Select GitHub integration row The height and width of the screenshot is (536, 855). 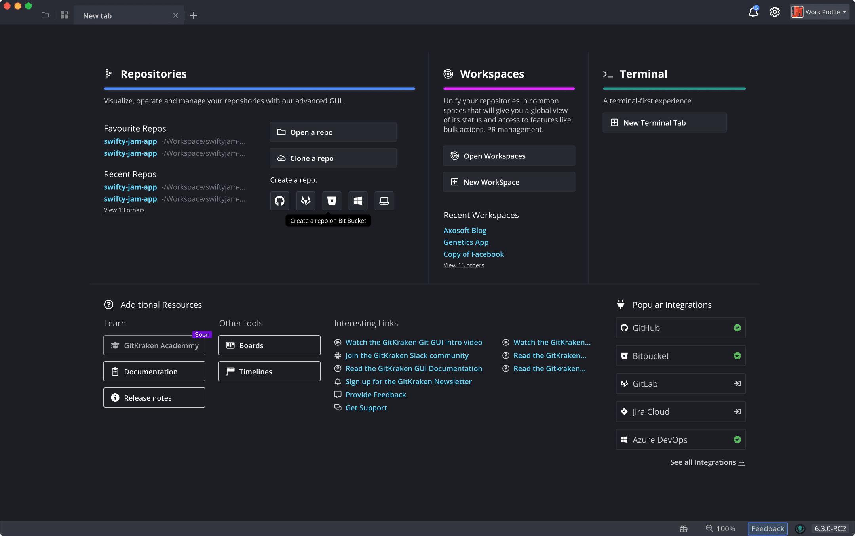pos(681,328)
